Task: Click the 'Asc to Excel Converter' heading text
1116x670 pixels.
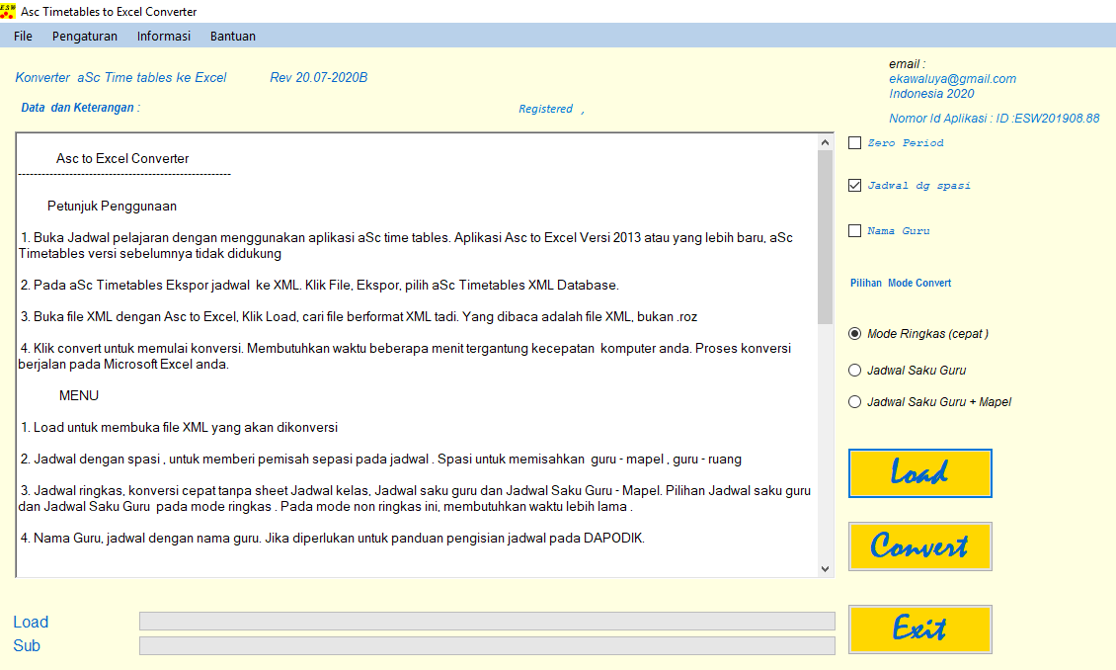Action: click(x=122, y=159)
